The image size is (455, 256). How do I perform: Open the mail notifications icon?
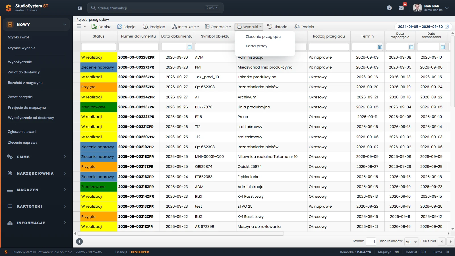coord(401,8)
